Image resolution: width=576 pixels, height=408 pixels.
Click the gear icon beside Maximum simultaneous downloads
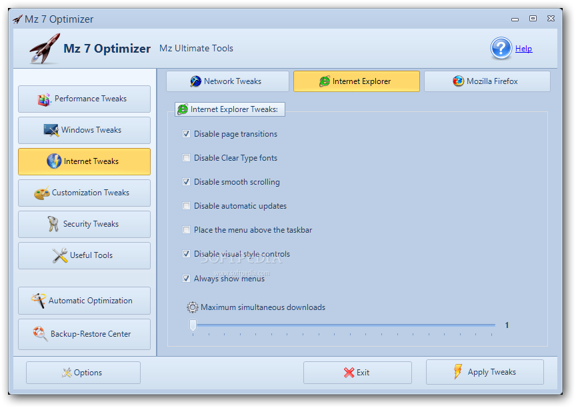click(193, 307)
